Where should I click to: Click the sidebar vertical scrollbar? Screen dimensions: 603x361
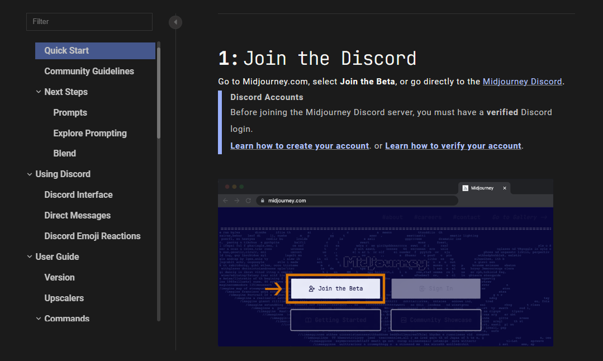[x=159, y=92]
